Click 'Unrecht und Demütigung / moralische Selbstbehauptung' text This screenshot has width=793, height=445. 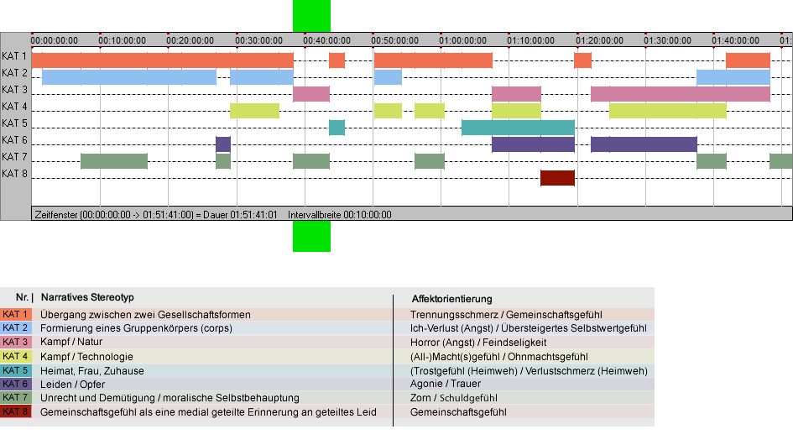coord(170,398)
